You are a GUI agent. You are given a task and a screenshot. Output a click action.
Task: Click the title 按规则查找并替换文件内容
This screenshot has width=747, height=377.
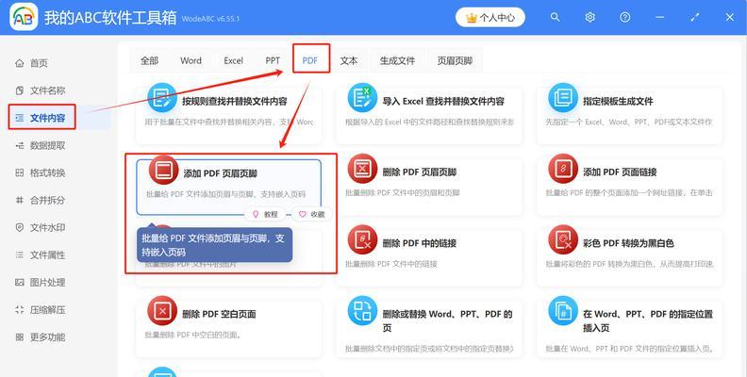(235, 102)
